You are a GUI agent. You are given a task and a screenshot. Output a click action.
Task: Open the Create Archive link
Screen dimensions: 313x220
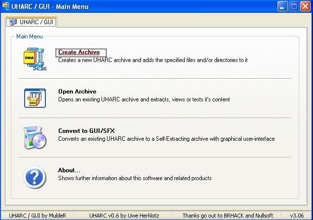[79, 52]
